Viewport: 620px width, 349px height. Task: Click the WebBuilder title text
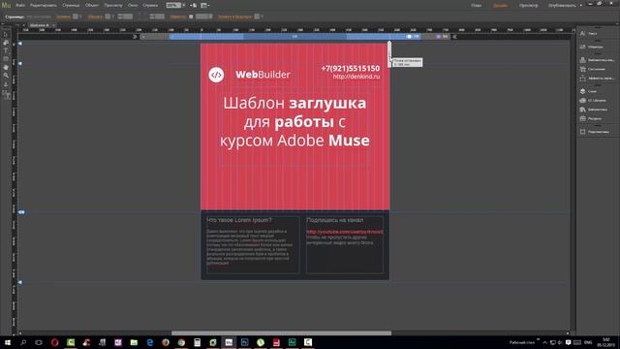coord(263,75)
